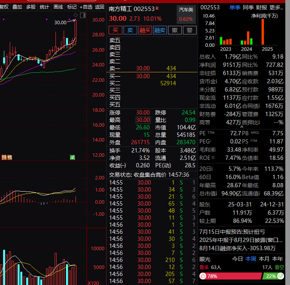Expand the caret under 商营 row
This screenshot has height=285, width=290.
[242, 127]
